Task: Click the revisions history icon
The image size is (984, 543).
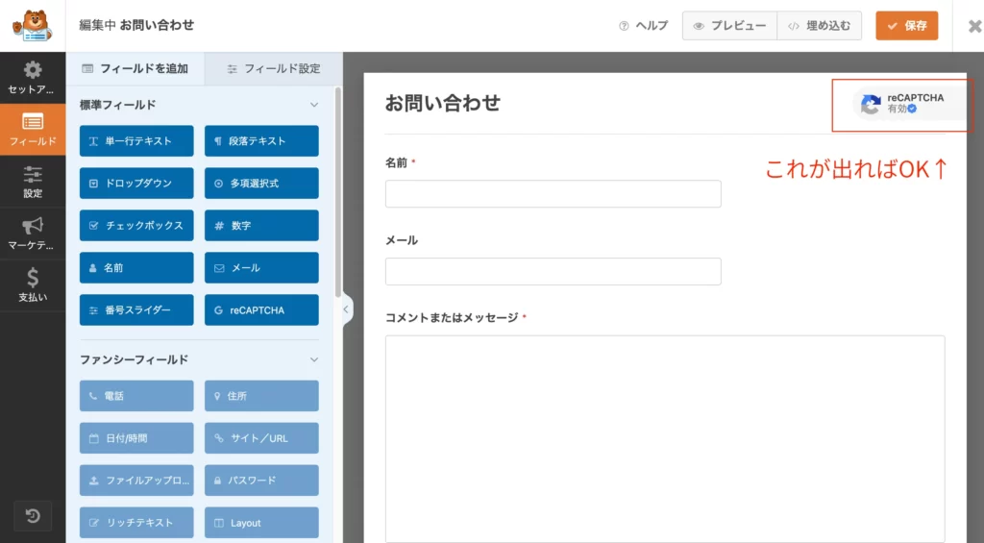Action: [33, 516]
